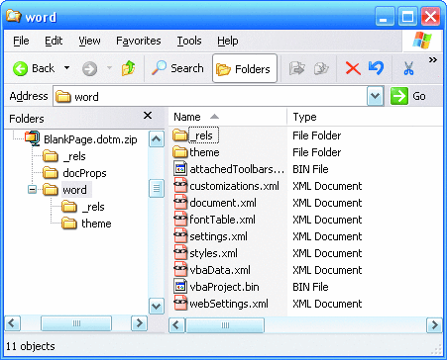Select webSettings.xml file icon
The width and height of the screenshot is (447, 360).
tap(180, 304)
